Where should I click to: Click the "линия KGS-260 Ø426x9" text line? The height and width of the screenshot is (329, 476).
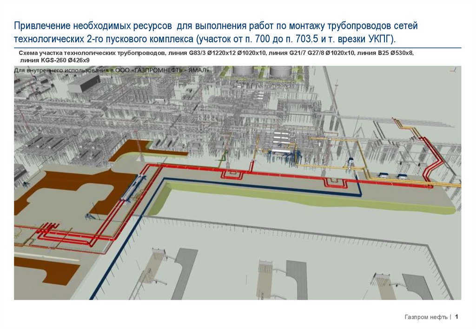(x=55, y=60)
